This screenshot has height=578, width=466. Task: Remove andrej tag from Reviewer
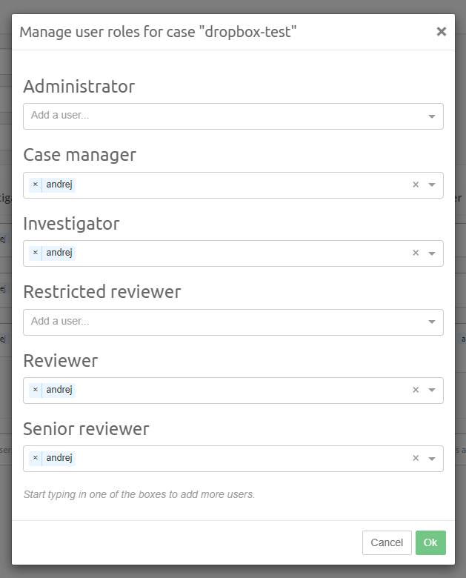(35, 390)
